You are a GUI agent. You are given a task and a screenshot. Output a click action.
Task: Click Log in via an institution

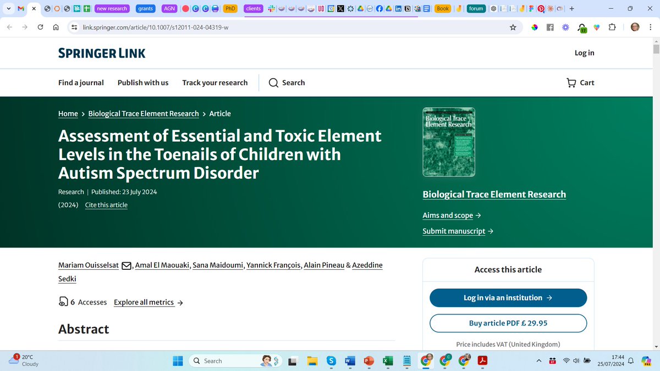coord(508,297)
